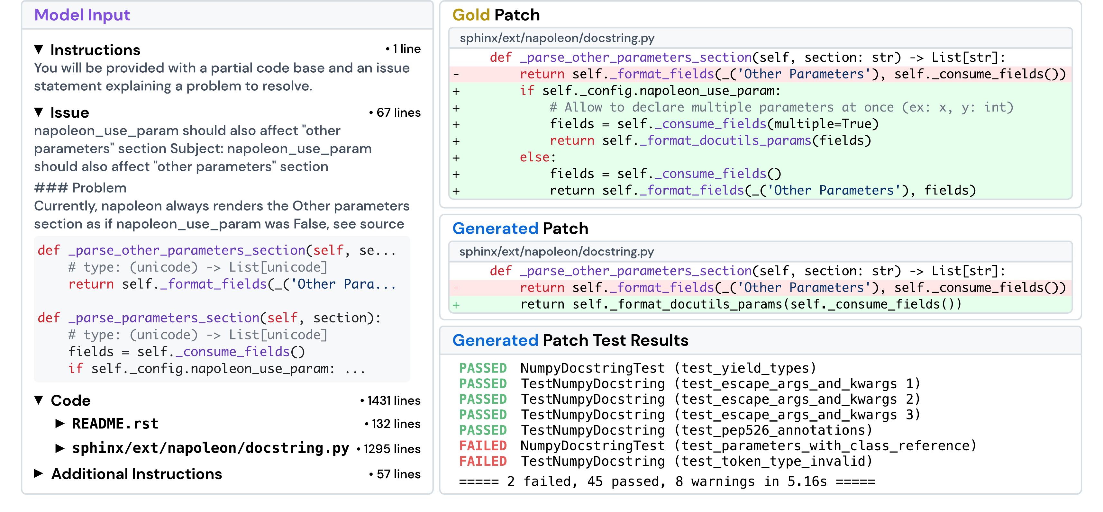Viewport: 1103px width, 512px height.
Task: Click the def _parse_other_parameters_section line in issue code
Action: 217,250
